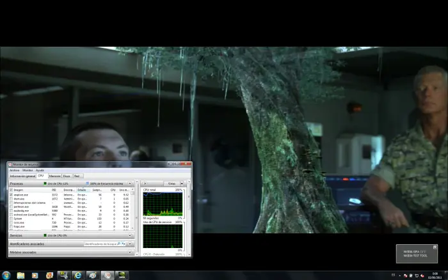Check the perfmon.exe process checkbox
Screen dimensions: 448x280
pos(11,206)
